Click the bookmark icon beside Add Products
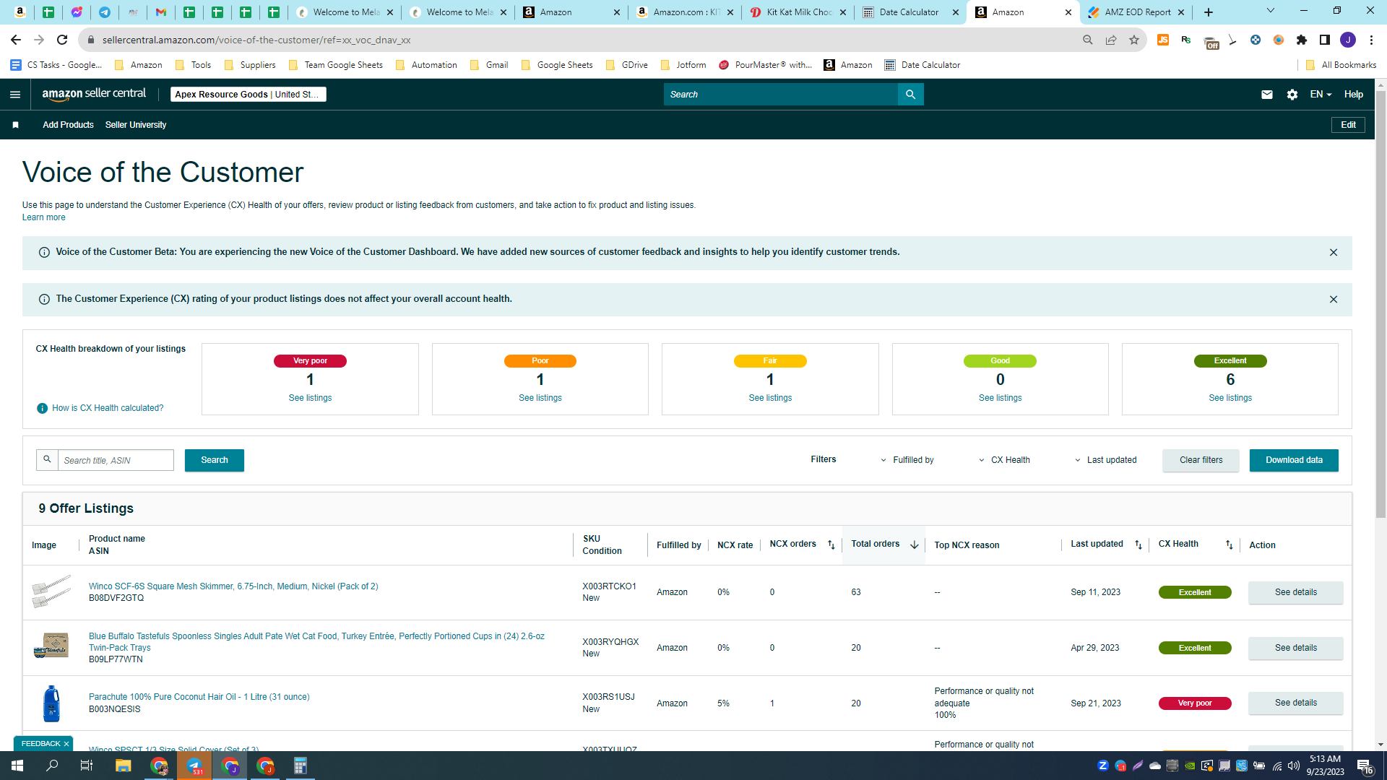The height and width of the screenshot is (780, 1387). click(15, 125)
